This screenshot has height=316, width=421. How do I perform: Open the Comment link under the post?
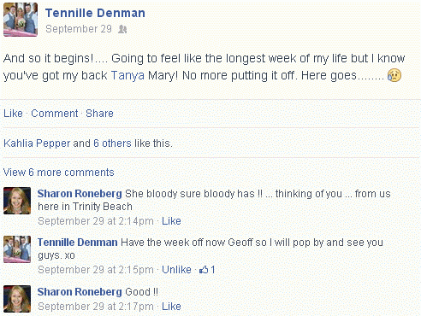(55, 114)
